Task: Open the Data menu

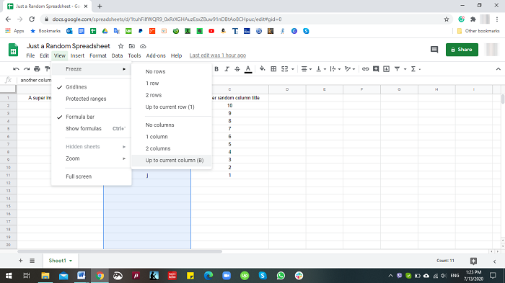Action: (x=117, y=55)
